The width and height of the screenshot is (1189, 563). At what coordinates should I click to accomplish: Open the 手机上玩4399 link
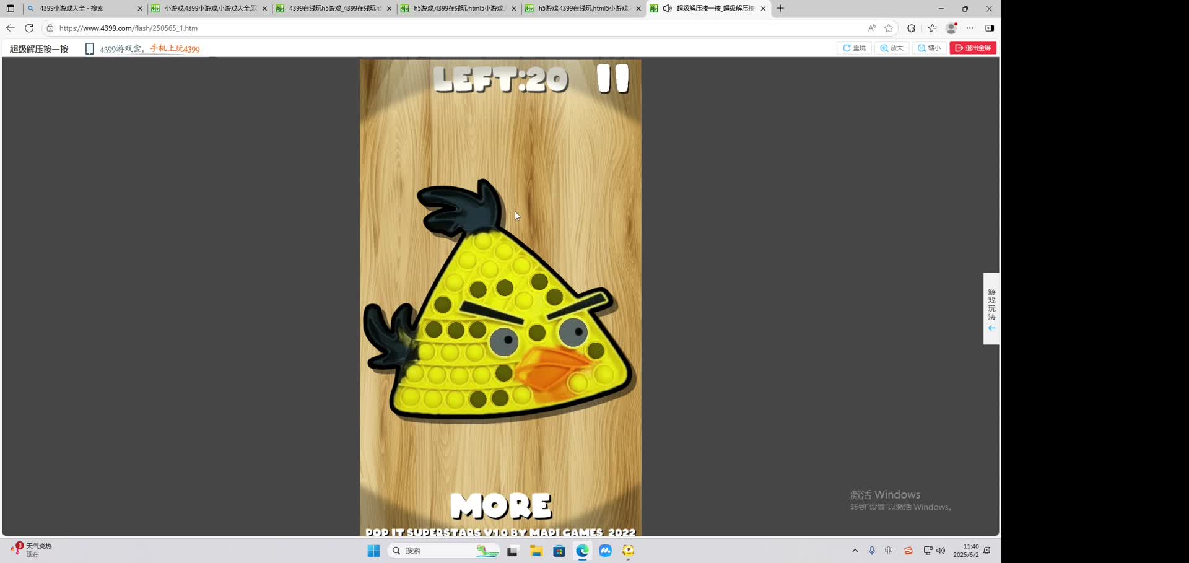coord(174,48)
